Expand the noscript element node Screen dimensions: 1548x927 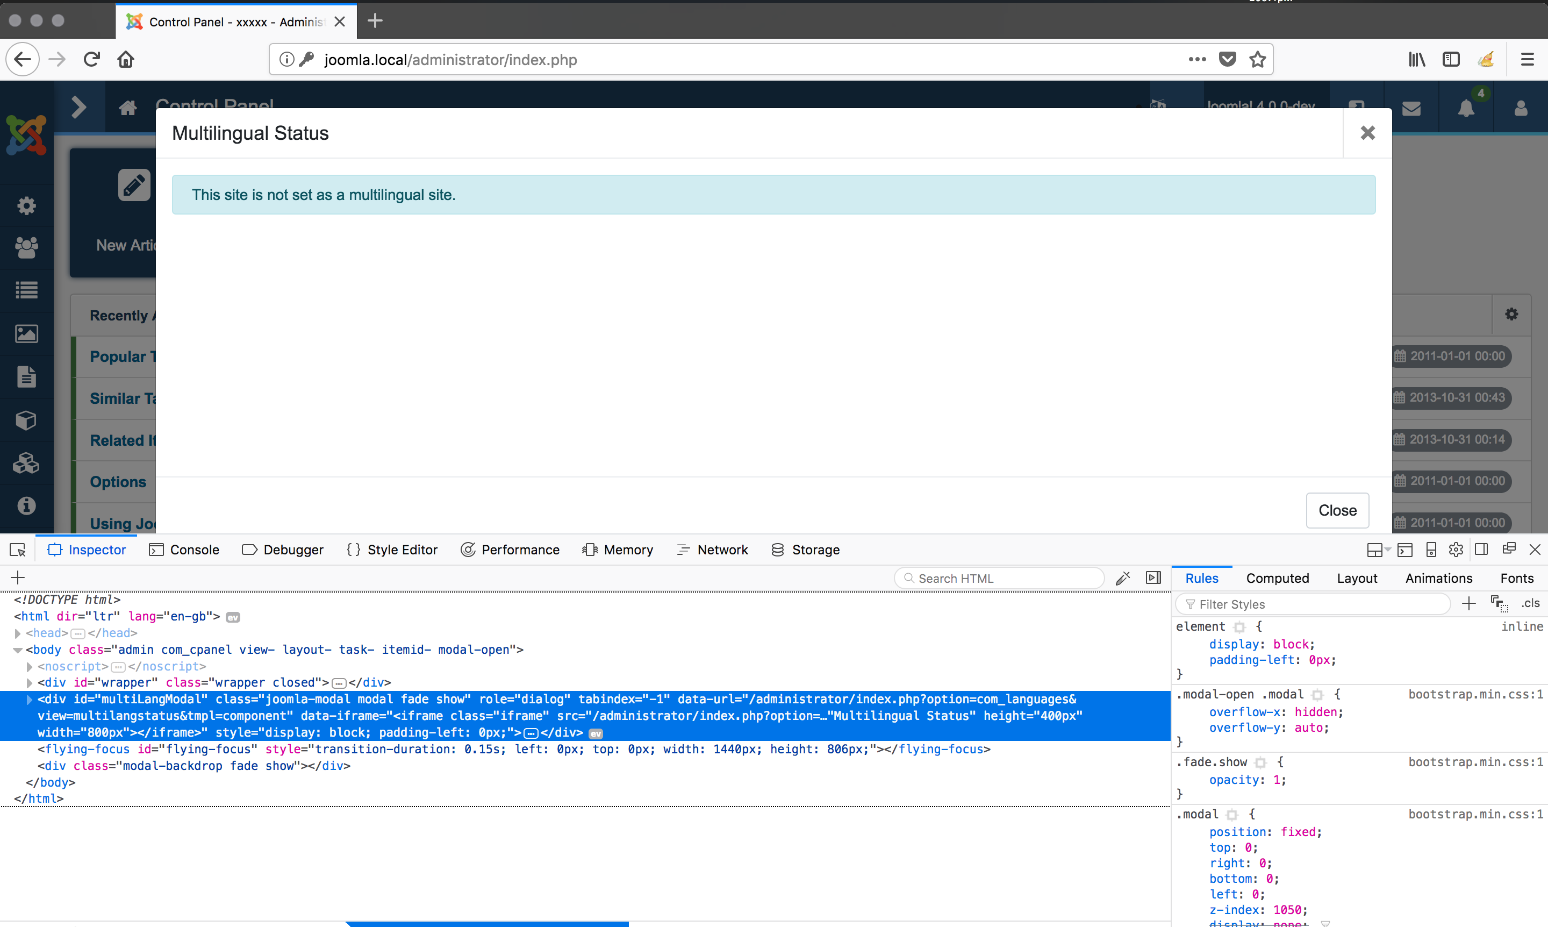(x=28, y=667)
